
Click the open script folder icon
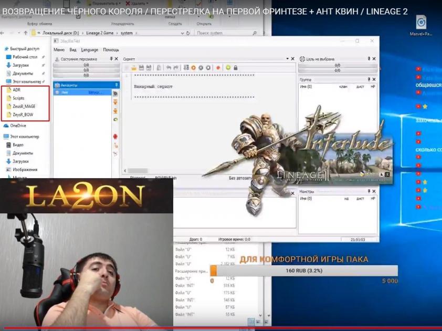click(134, 68)
